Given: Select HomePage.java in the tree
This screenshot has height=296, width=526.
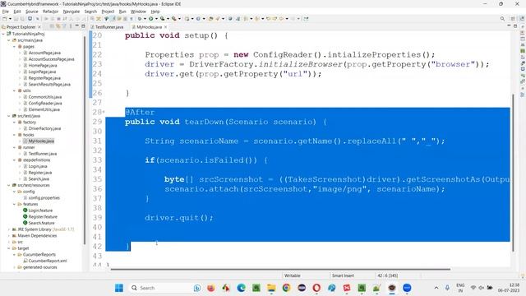Looking at the screenshot, I should click(43, 66).
